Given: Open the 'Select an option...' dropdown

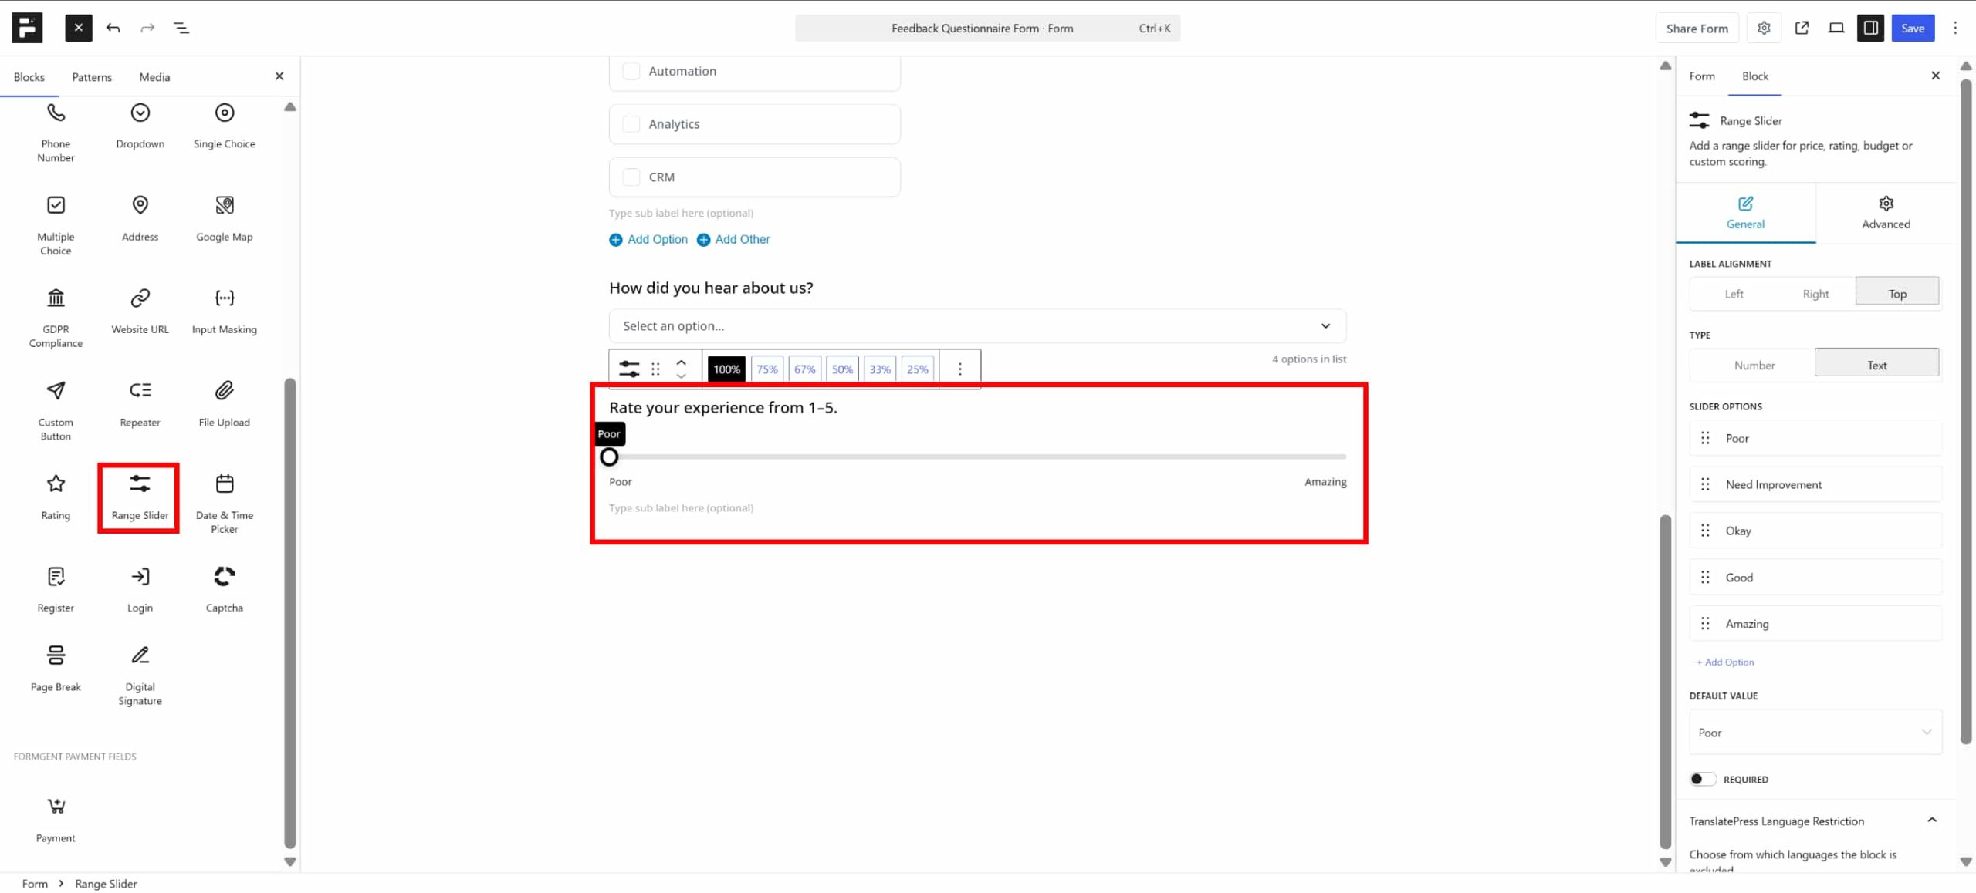Looking at the screenshot, I should [977, 325].
